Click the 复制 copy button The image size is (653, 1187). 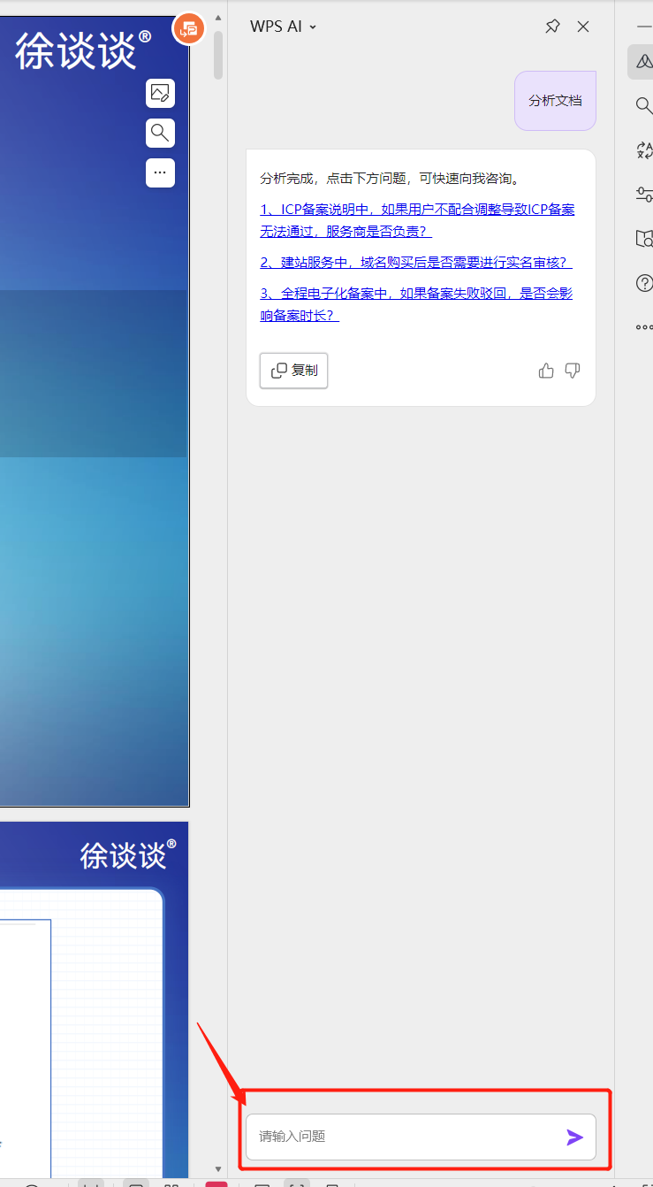[x=293, y=371]
